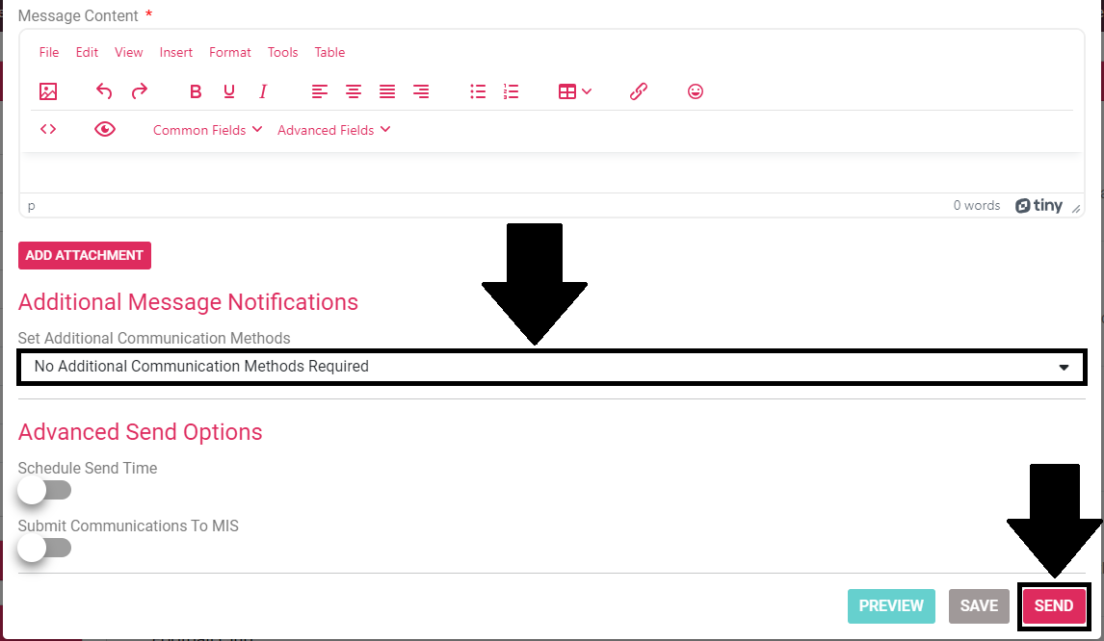This screenshot has width=1104, height=641.
Task: Open the emoji picker
Action: click(x=696, y=91)
